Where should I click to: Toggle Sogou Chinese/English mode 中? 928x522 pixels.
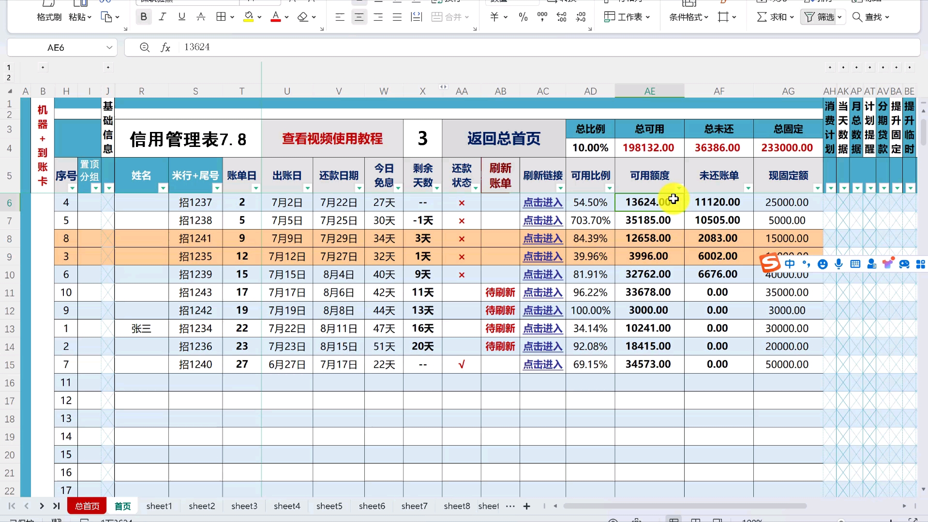click(x=790, y=264)
